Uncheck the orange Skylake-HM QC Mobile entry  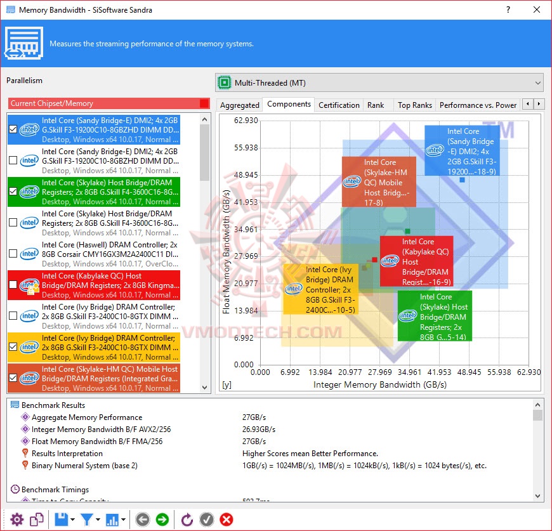pos(13,378)
